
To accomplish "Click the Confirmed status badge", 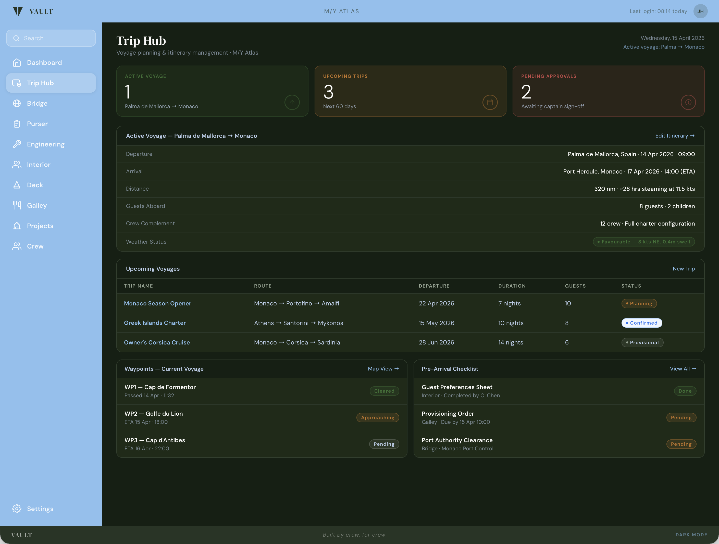I will [x=642, y=323].
